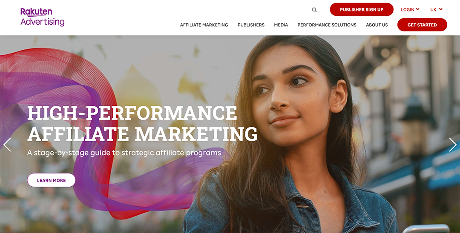Open the Affiliate Marketing menu
This screenshot has height=233, width=460.
tap(204, 25)
